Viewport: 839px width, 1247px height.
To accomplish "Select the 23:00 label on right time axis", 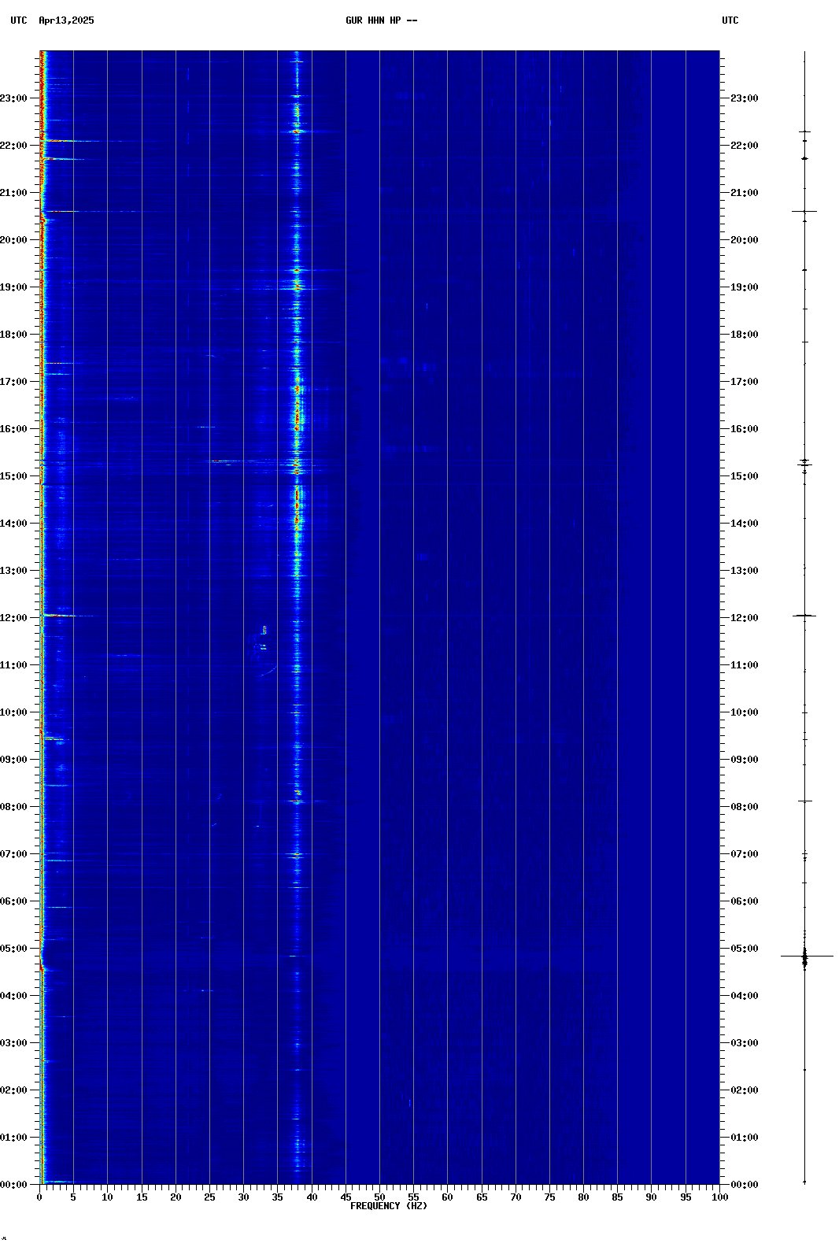I will pos(744,98).
